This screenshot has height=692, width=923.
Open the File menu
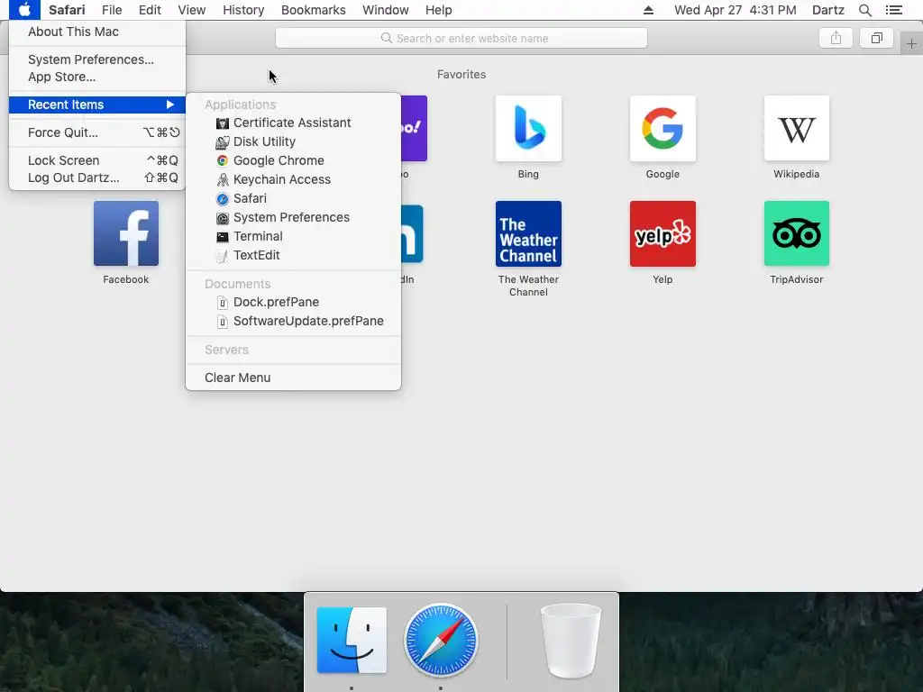(111, 10)
